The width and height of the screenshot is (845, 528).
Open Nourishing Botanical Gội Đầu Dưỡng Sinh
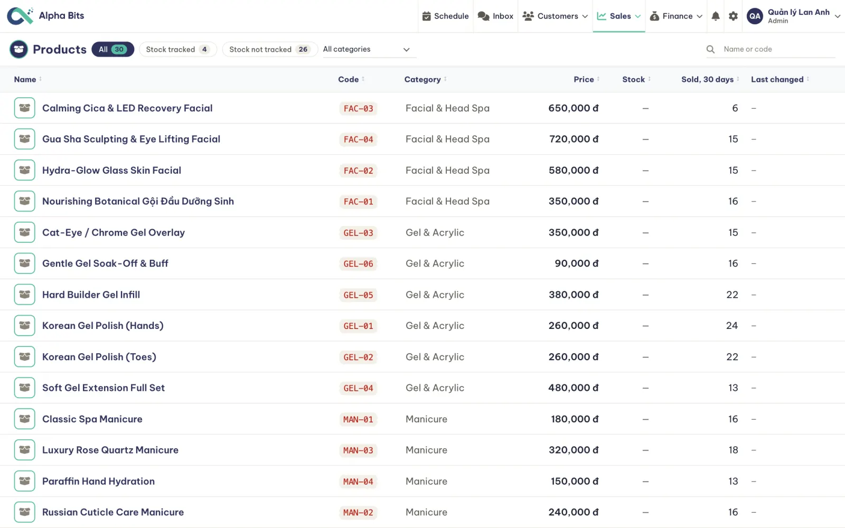point(138,201)
